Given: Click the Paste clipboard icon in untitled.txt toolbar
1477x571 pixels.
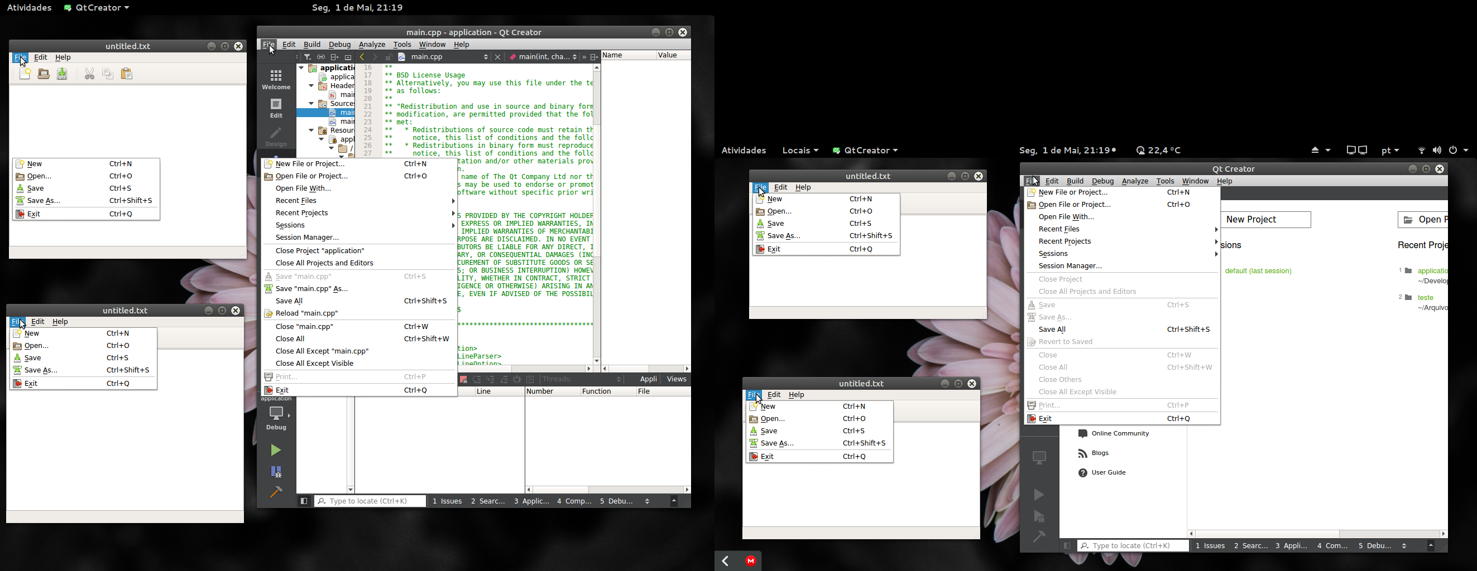Looking at the screenshot, I should 127,74.
